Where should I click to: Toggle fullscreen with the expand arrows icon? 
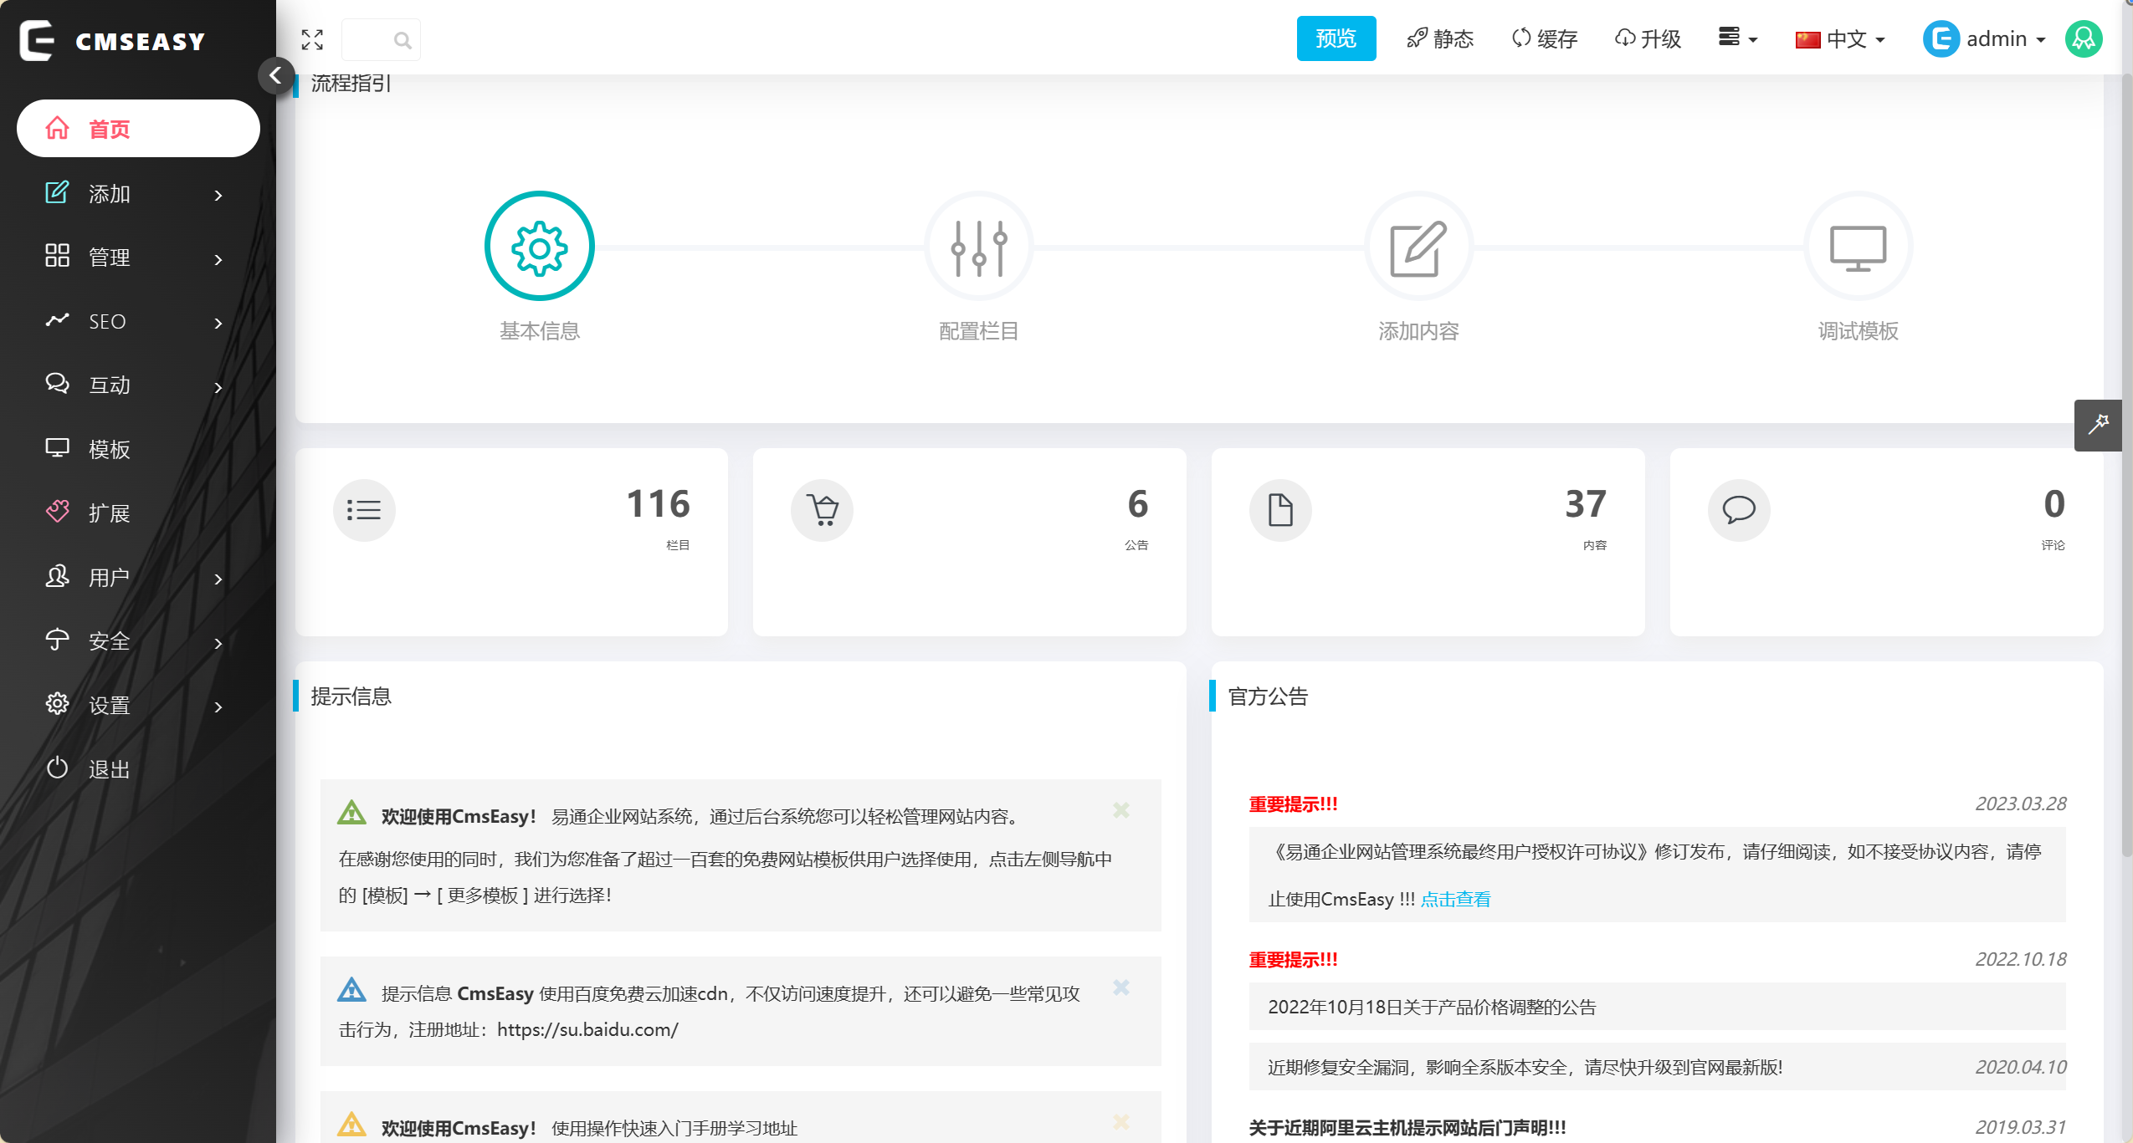click(x=312, y=39)
